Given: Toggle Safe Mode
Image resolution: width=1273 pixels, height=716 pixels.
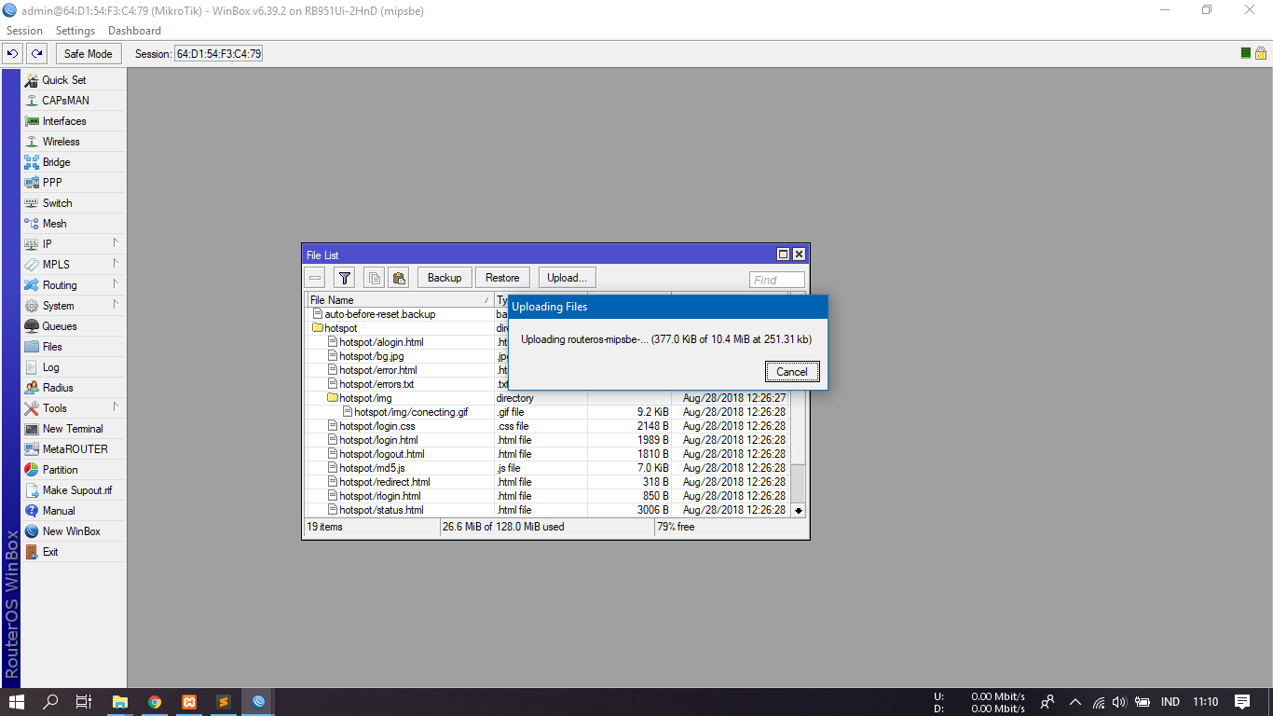Looking at the screenshot, I should point(88,53).
